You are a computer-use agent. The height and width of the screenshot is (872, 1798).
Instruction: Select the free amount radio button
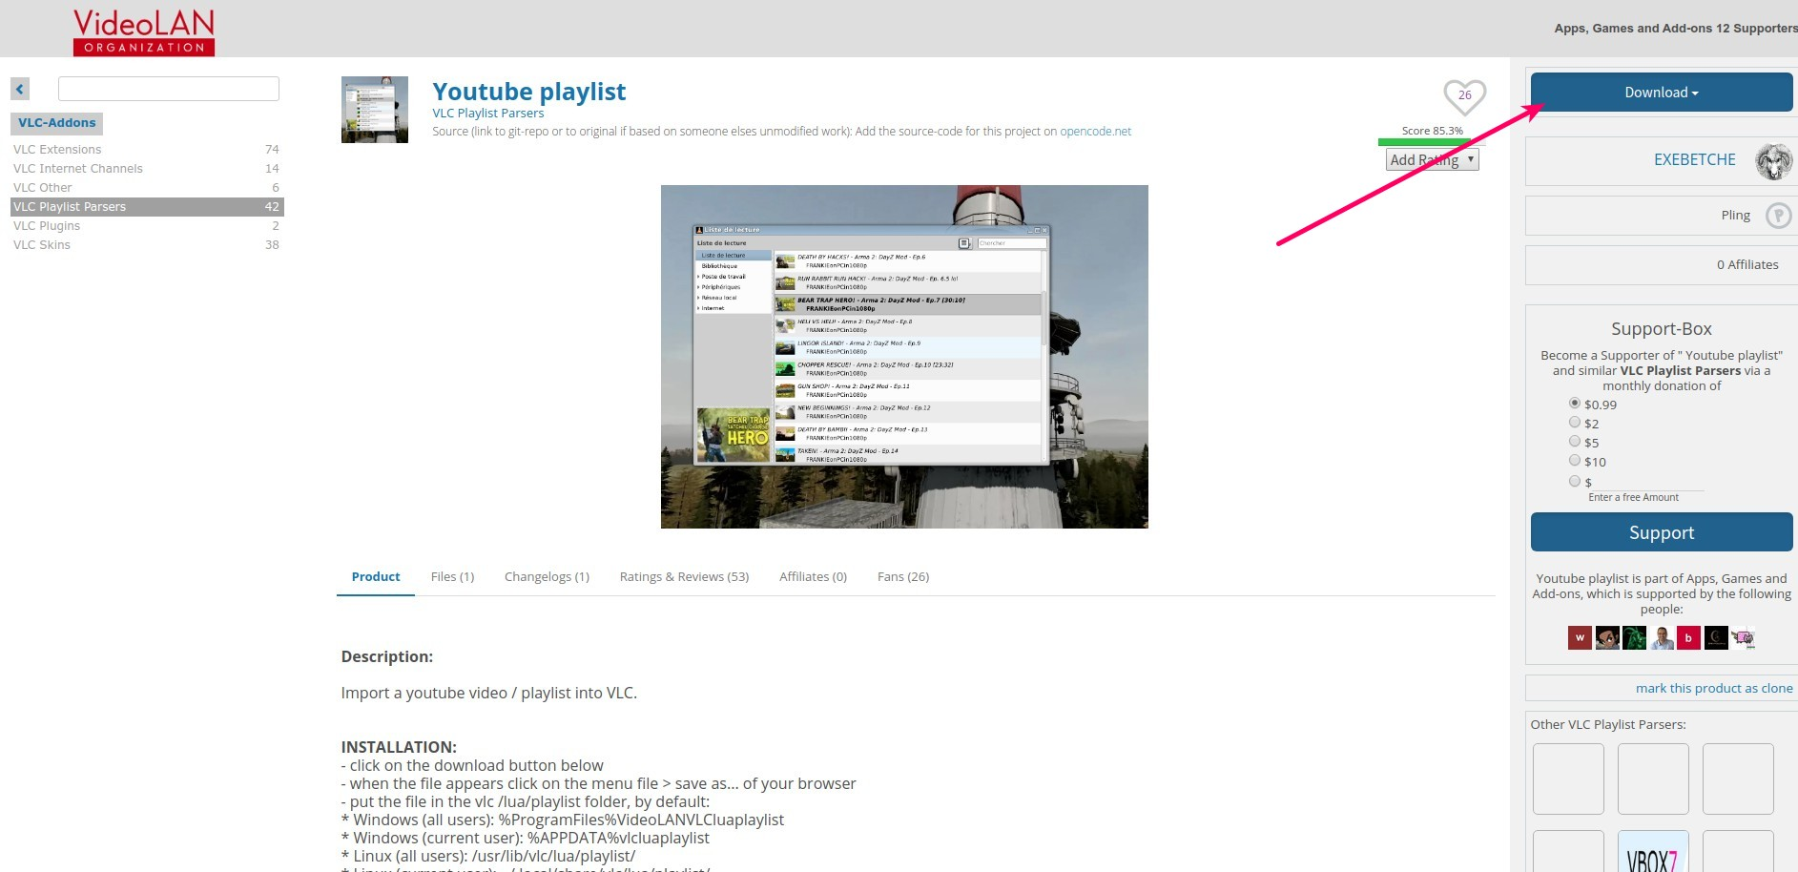(x=1575, y=481)
